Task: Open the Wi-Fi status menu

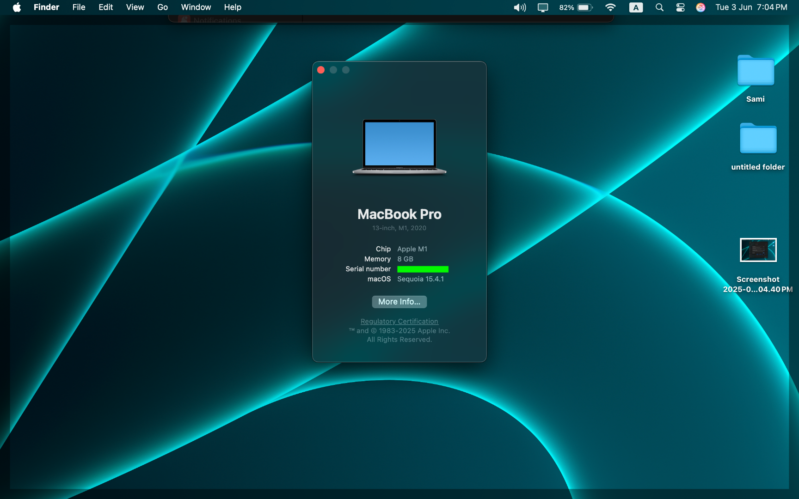Action: (x=610, y=7)
